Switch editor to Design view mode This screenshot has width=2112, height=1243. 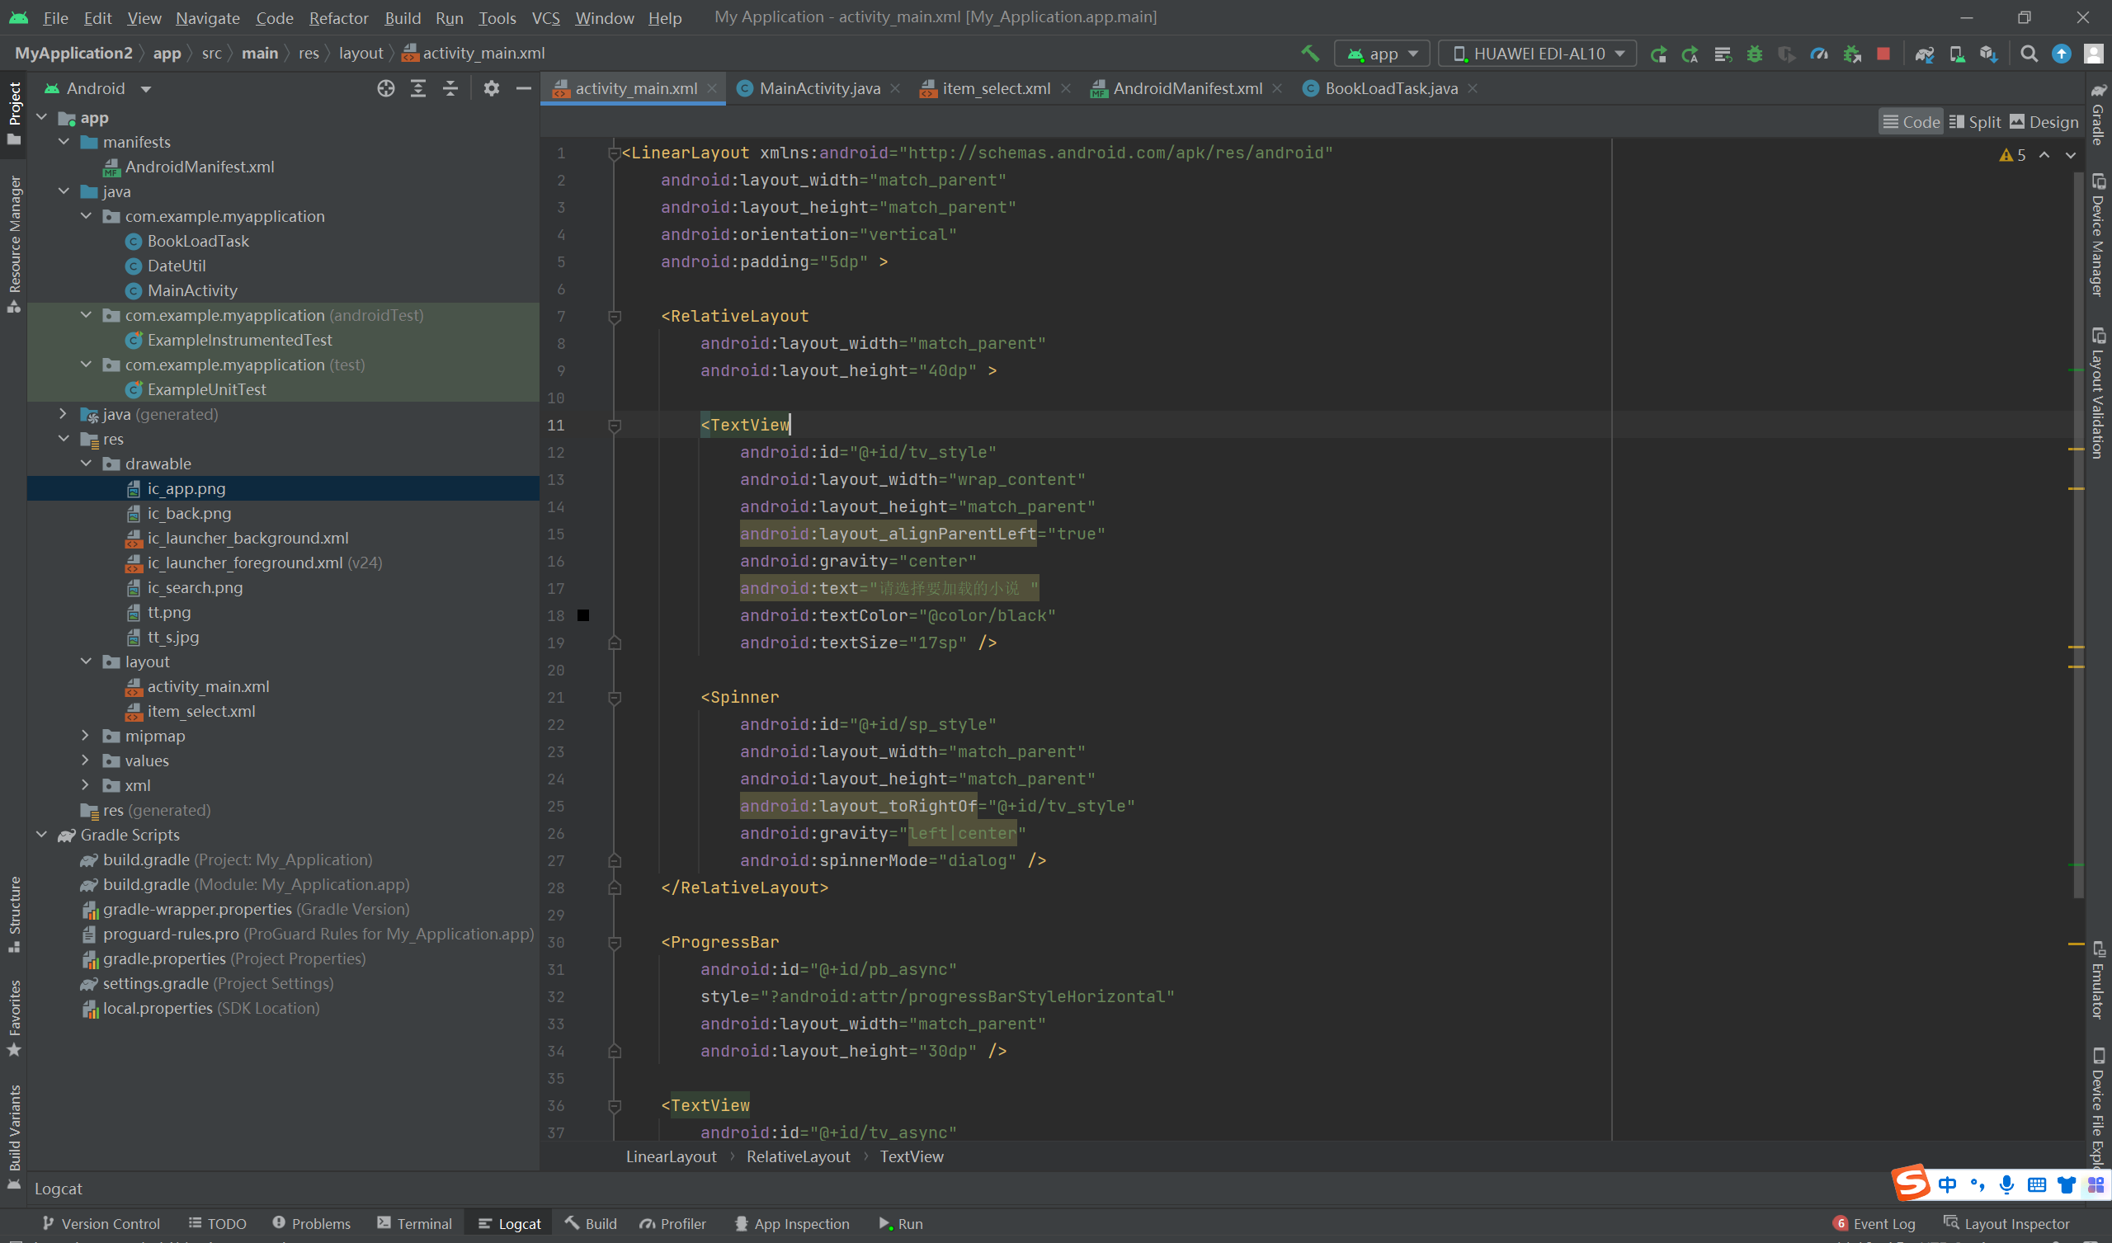pyautogui.click(x=2044, y=122)
